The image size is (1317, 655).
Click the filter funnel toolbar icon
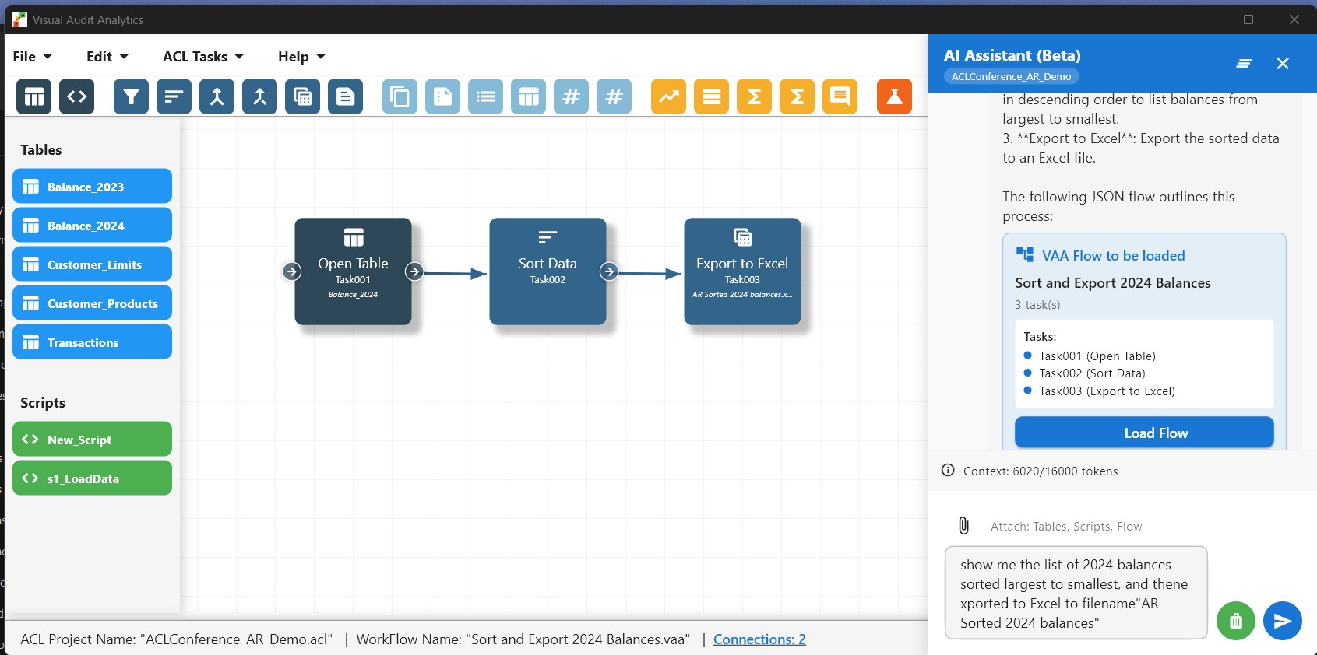pos(131,96)
